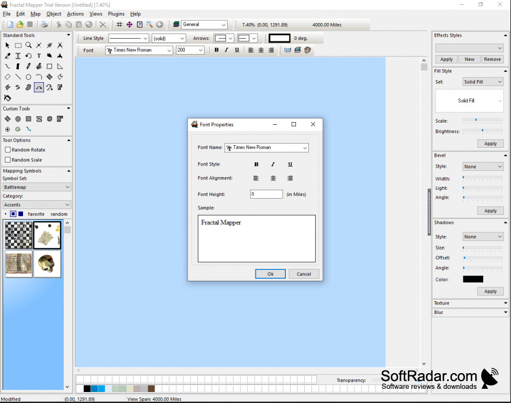Image resolution: width=511 pixels, height=403 pixels.
Task: Click the zoom magnifier icon in main toolbar
Action: pos(150,25)
